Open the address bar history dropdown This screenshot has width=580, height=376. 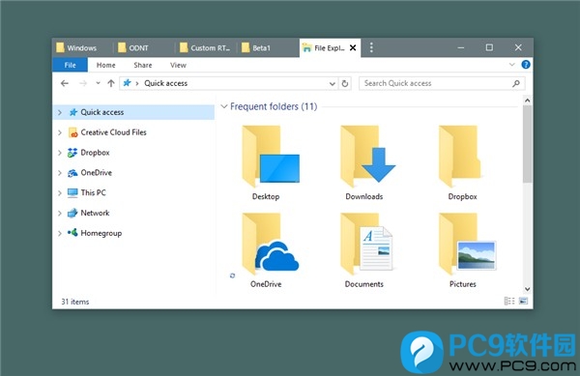(x=333, y=83)
